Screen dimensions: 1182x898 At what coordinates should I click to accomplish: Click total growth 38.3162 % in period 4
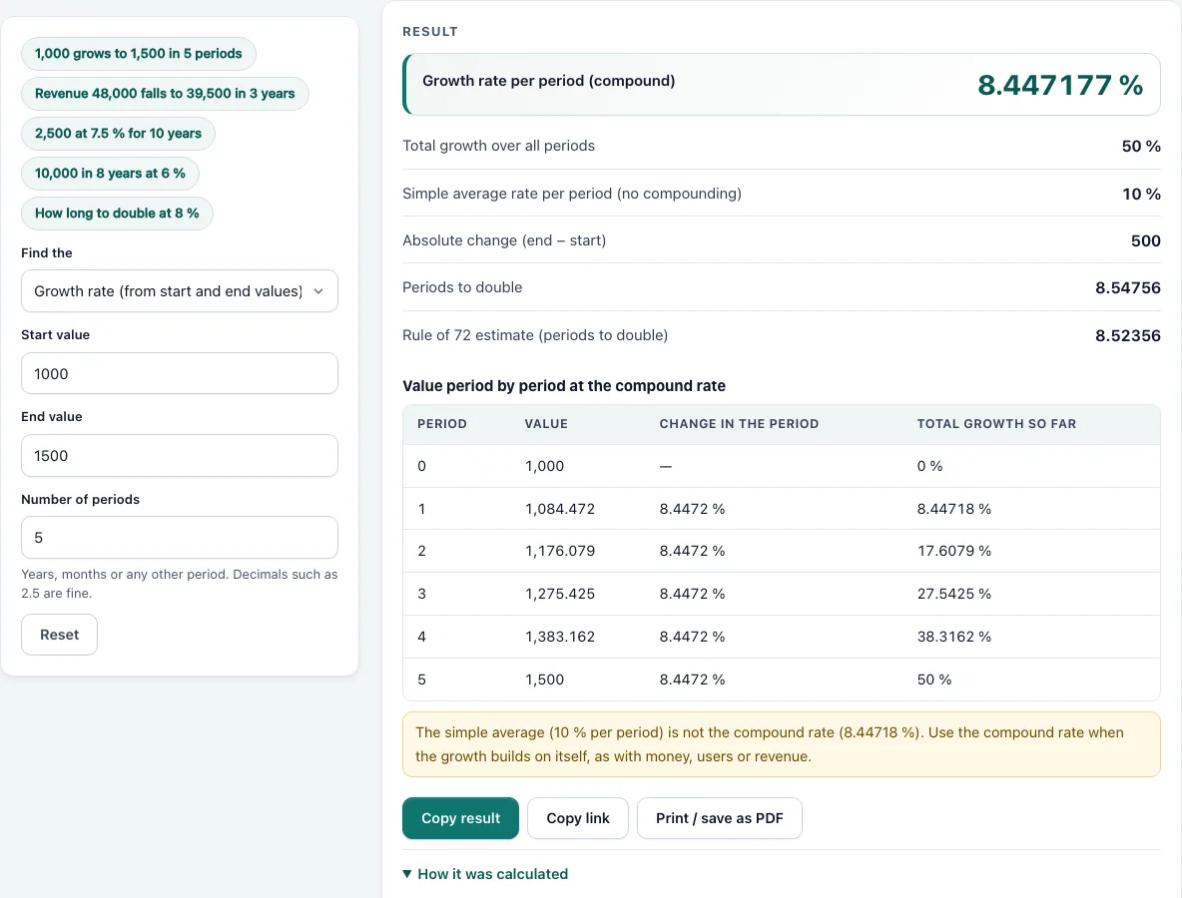coord(954,638)
